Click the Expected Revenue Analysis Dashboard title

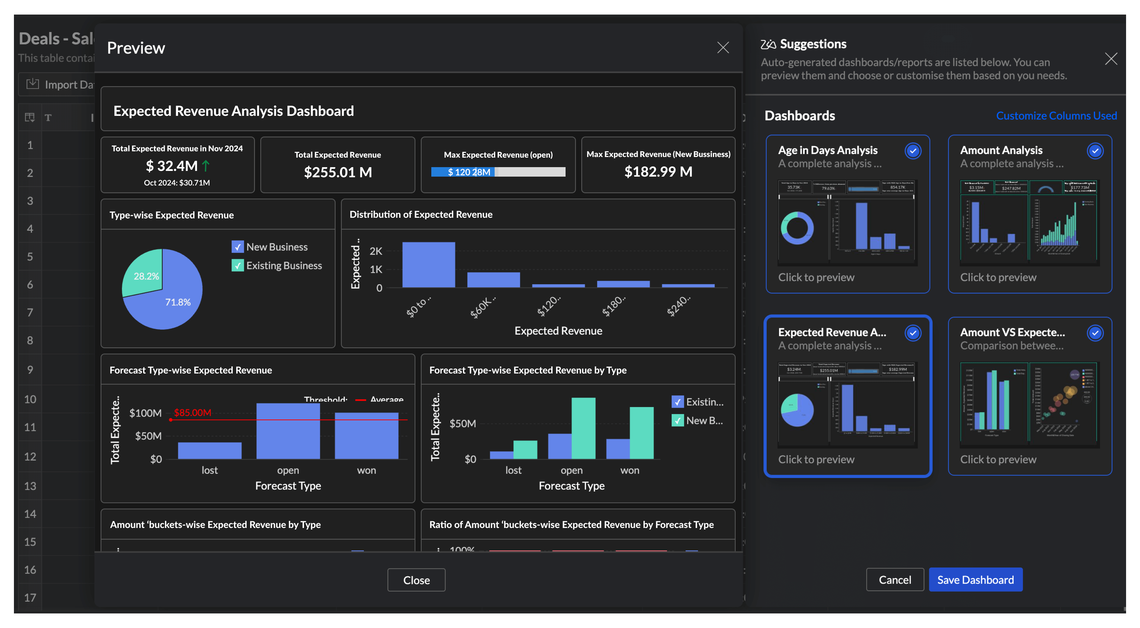[x=234, y=110]
